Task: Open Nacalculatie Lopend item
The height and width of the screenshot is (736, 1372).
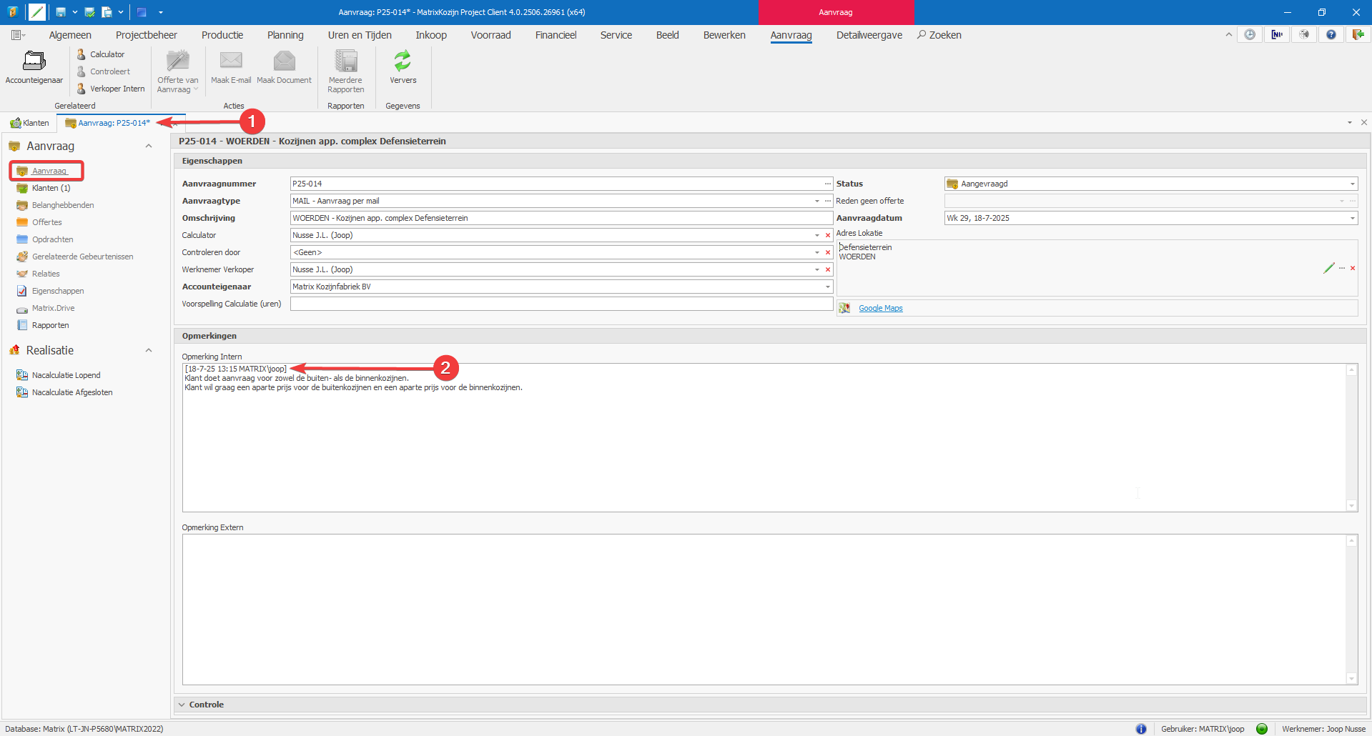Action: point(66,375)
